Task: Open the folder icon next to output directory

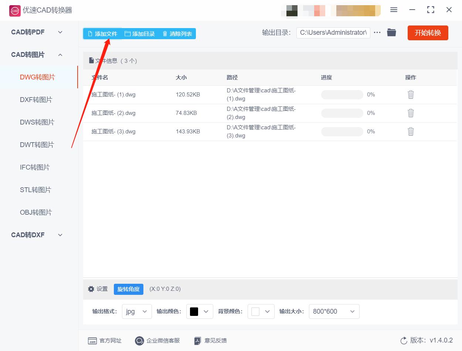Action: (391, 32)
